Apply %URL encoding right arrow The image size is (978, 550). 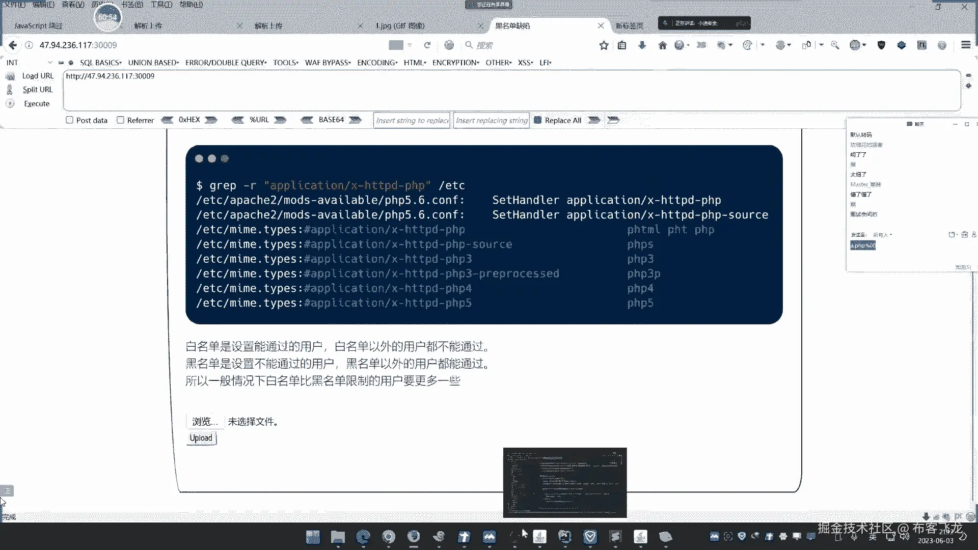[280, 120]
